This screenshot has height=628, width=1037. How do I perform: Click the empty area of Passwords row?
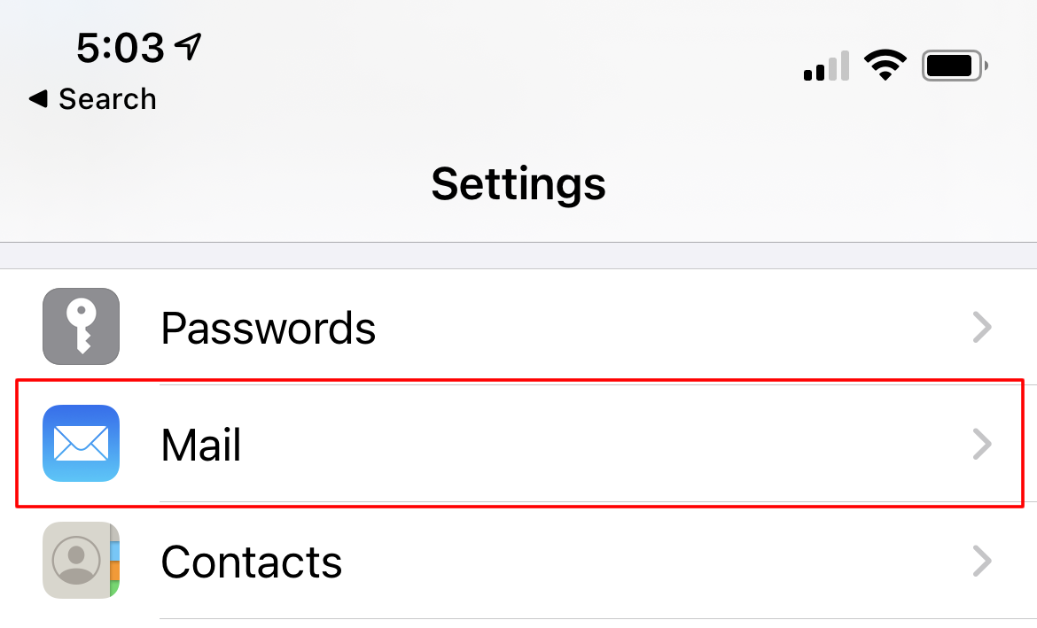tap(668, 327)
